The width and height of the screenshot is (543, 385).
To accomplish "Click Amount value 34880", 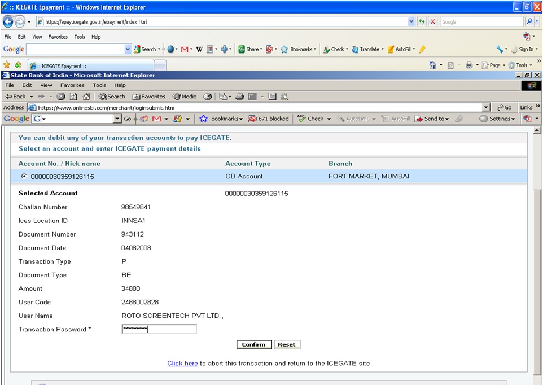I will [131, 288].
